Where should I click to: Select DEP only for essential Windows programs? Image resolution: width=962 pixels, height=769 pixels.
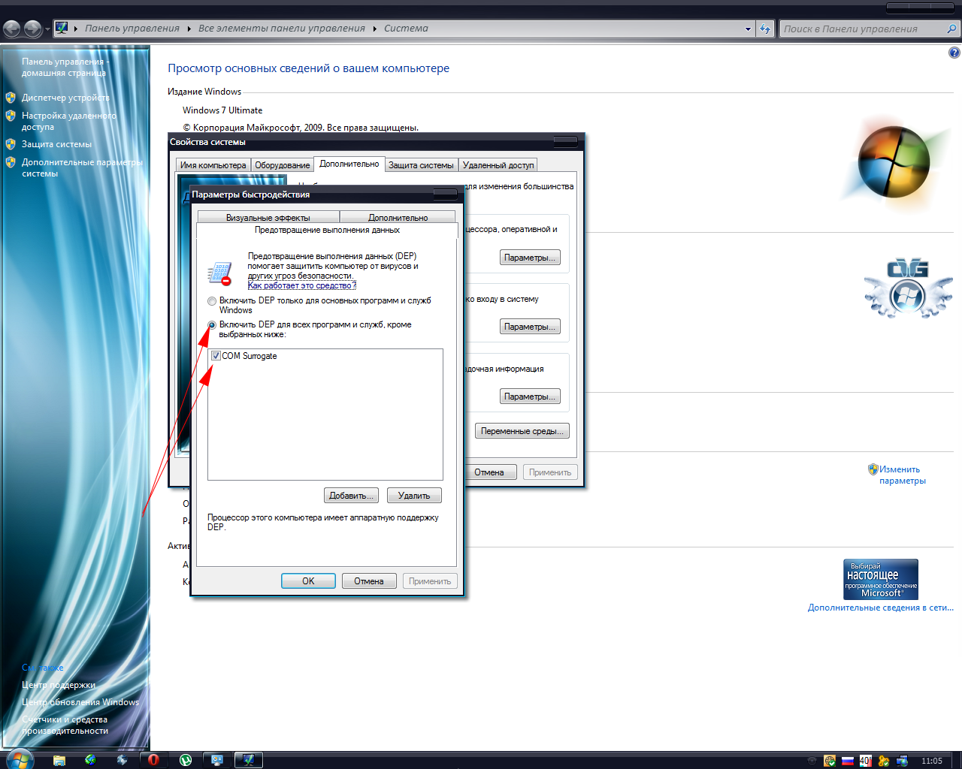click(212, 301)
